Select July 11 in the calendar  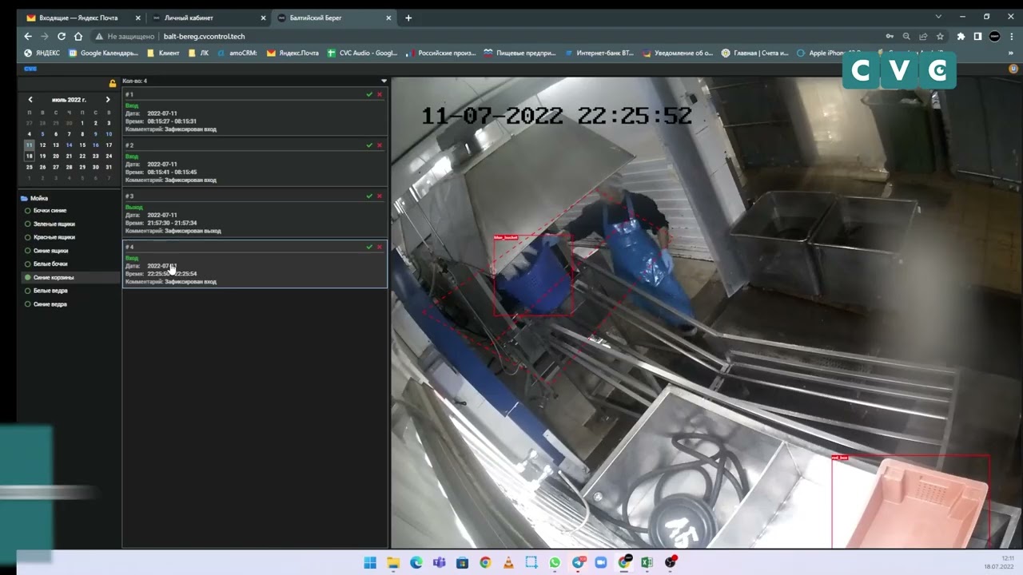pyautogui.click(x=30, y=145)
